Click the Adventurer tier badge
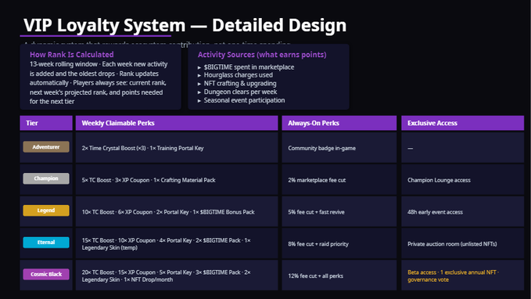531x299 pixels. 46,147
